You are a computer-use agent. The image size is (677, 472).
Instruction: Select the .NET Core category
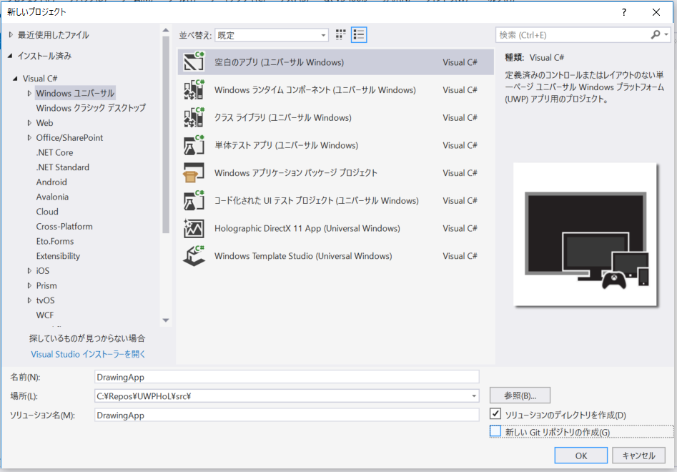click(x=54, y=152)
